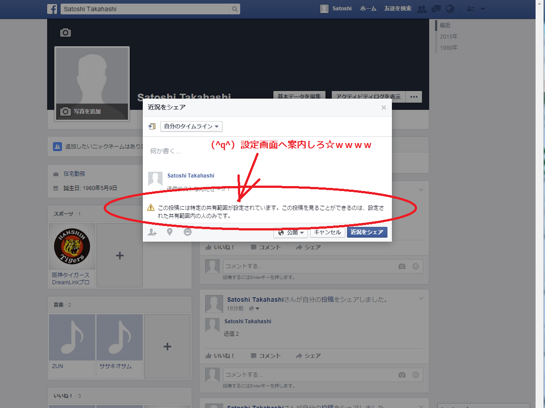Click the page scrollbar up arrow
This screenshot has width=545, height=408.
540,3
